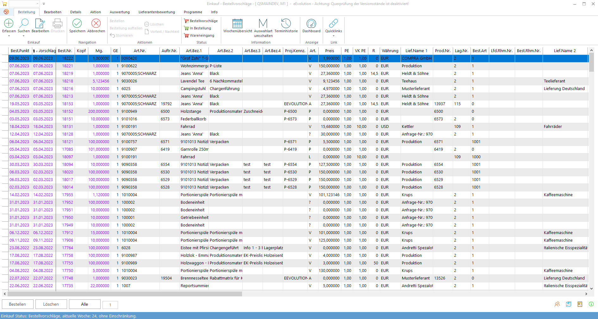Open the Info ribbon tab
The width and height of the screenshot is (598, 319).
pyautogui.click(x=214, y=12)
